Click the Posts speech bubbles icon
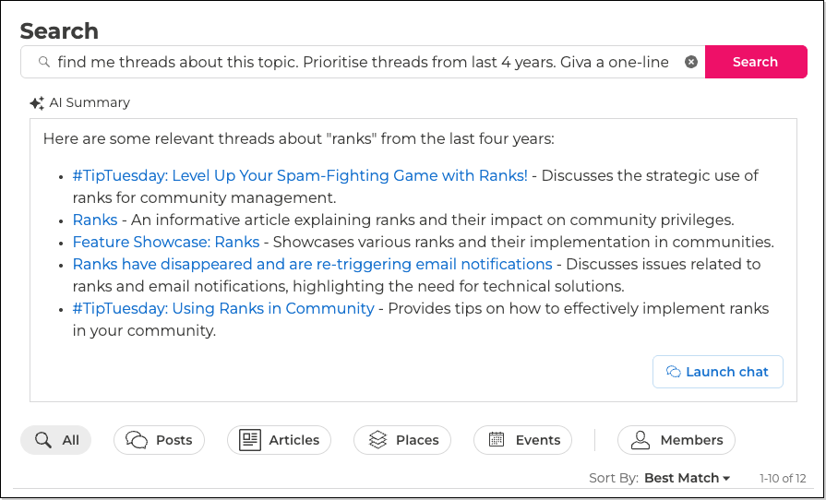This screenshot has width=826, height=500. (x=137, y=440)
